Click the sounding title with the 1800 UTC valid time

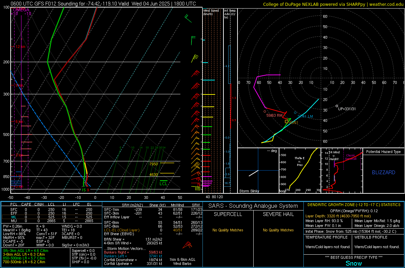103,4
